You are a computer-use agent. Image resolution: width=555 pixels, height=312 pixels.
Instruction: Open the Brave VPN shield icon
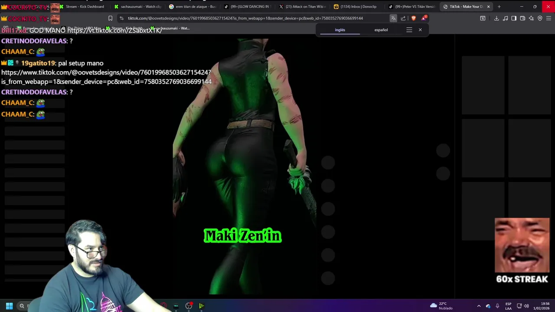(x=540, y=18)
